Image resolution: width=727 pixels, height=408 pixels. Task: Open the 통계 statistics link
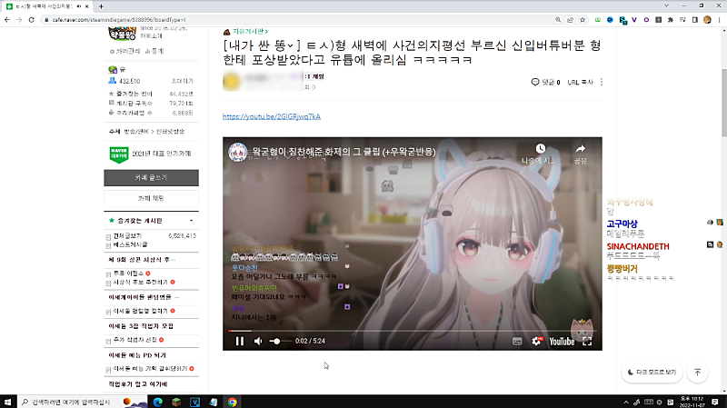[154, 51]
